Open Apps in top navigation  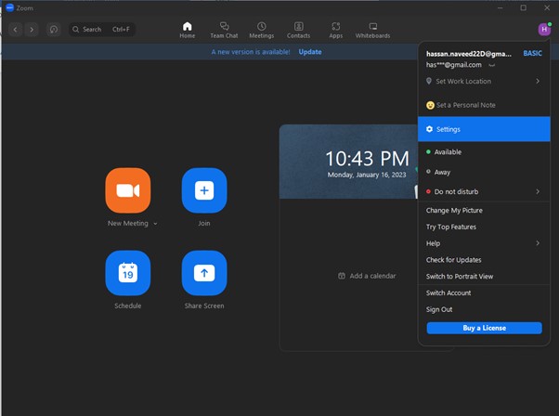[x=335, y=30]
